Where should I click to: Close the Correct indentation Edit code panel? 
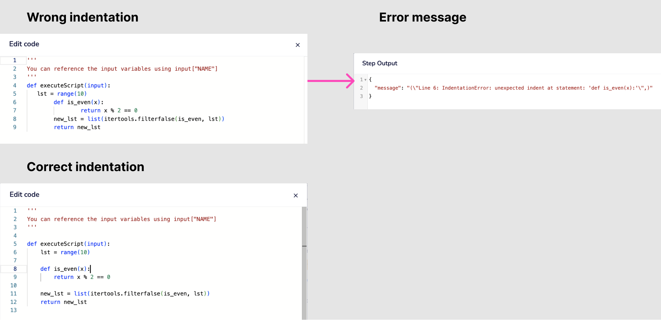pyautogui.click(x=295, y=195)
